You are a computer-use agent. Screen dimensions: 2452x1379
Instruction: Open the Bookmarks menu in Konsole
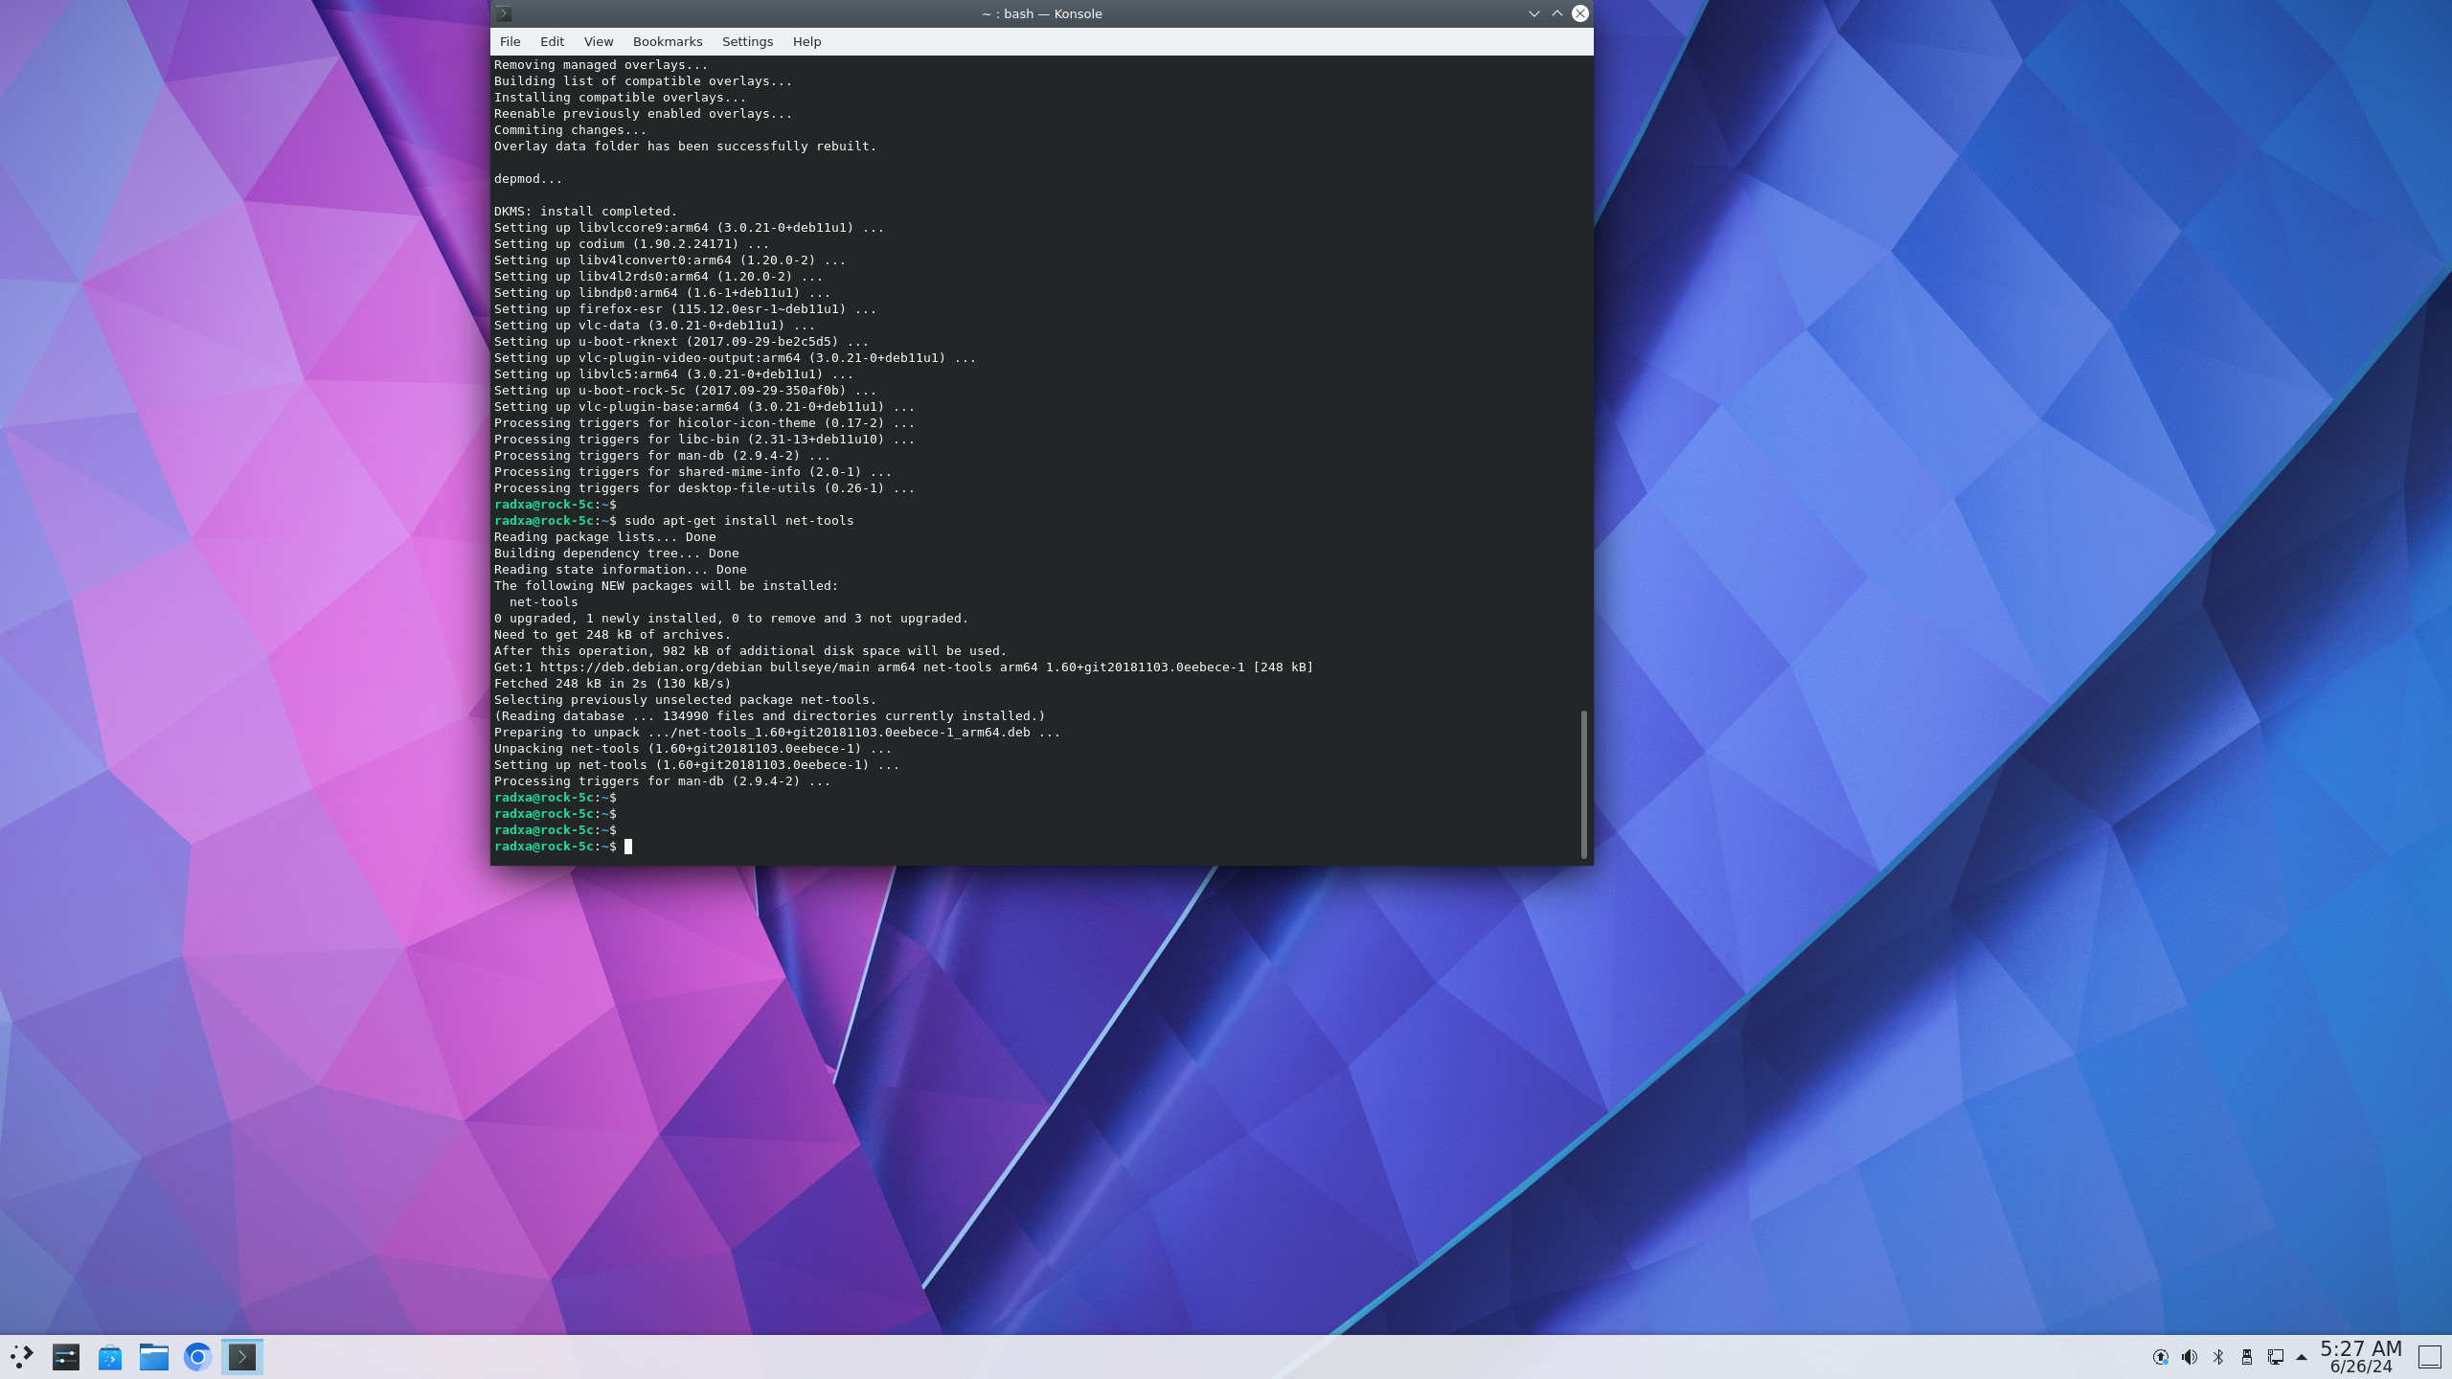point(667,41)
